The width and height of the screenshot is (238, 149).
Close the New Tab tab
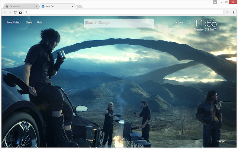[73, 6]
